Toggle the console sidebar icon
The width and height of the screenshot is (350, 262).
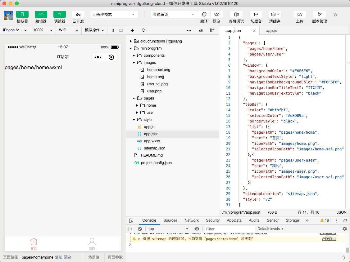pos(131,229)
